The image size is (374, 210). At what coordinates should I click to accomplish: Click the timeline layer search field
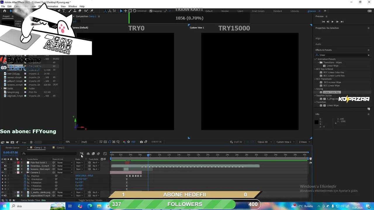[x=49, y=154]
